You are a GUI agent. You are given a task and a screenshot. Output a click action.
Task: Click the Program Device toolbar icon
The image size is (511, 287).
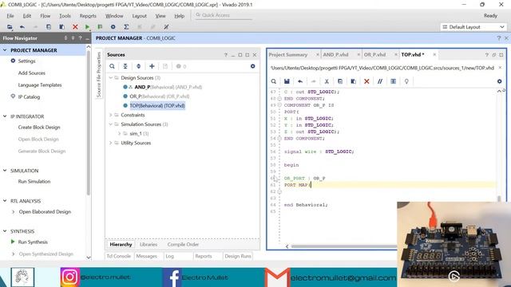point(100,27)
